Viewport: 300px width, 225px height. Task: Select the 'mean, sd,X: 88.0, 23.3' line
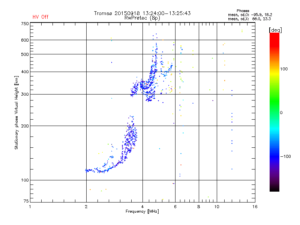coord(249,19)
